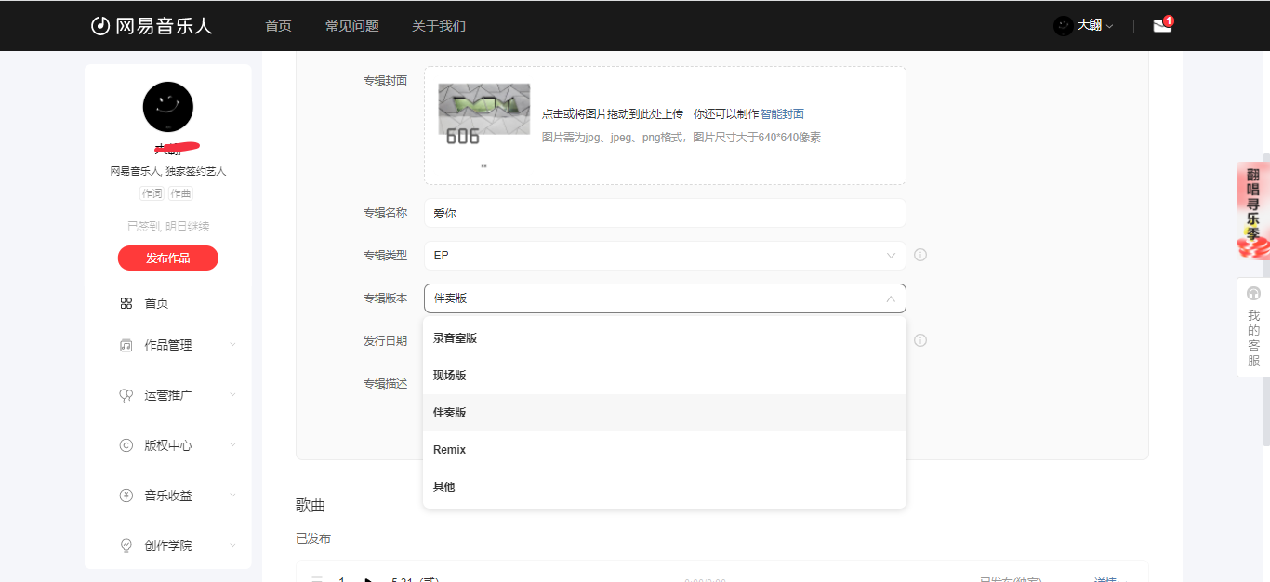The width and height of the screenshot is (1270, 582).
Task: Click the info icon beside release date
Action: [920, 340]
